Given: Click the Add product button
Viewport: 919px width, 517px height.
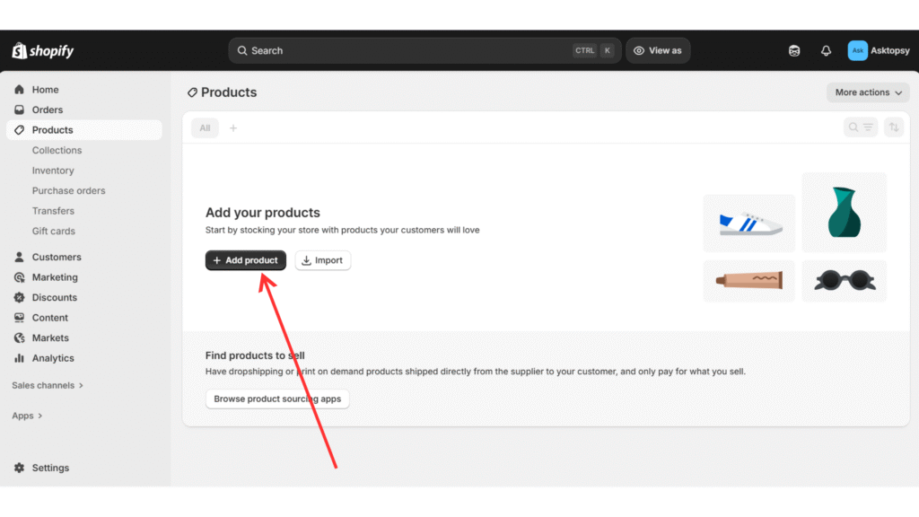Looking at the screenshot, I should point(245,260).
